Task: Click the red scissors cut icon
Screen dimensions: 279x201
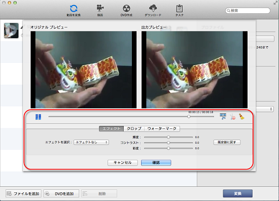Action: (232, 117)
